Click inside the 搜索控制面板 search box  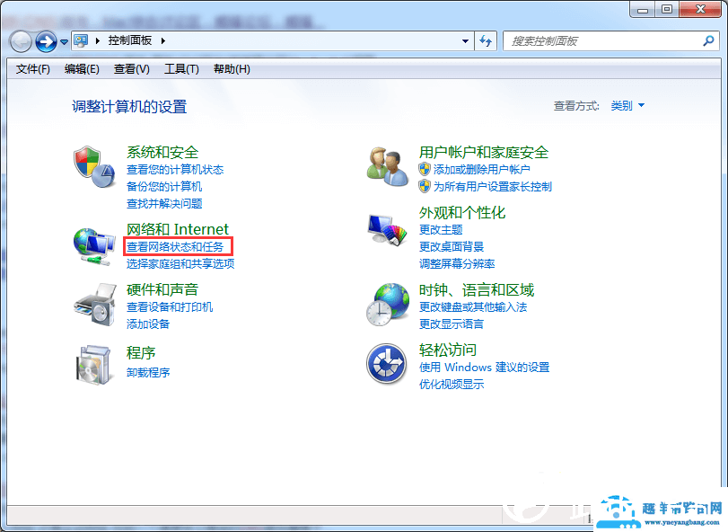[610, 40]
